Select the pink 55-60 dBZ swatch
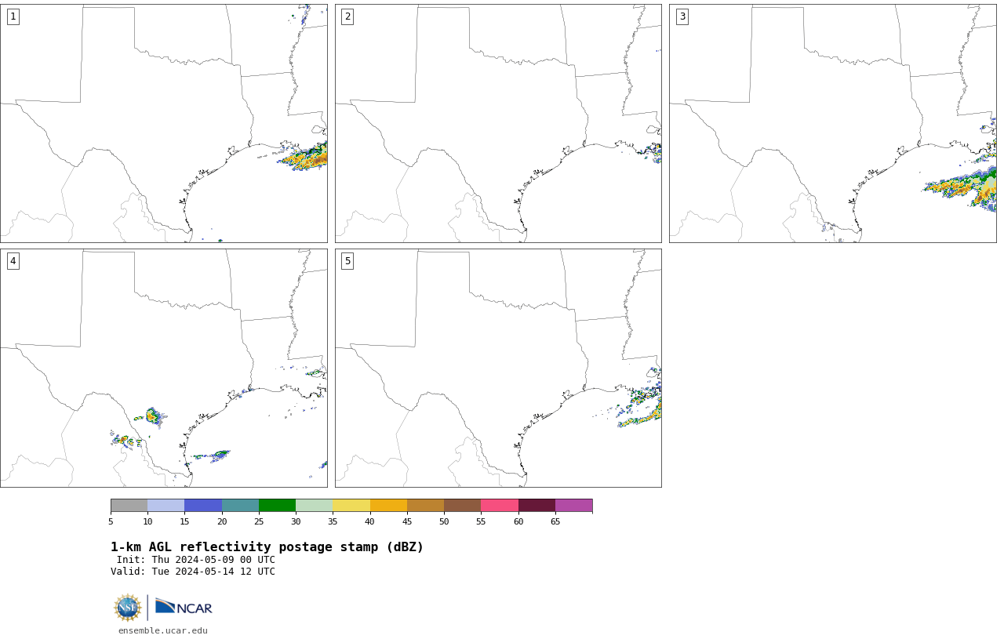1004x639 pixels. tap(500, 505)
